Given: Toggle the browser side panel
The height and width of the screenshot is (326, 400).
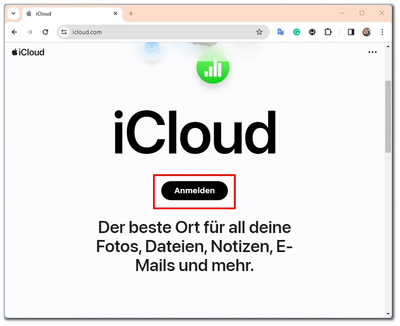Looking at the screenshot, I should (x=351, y=32).
